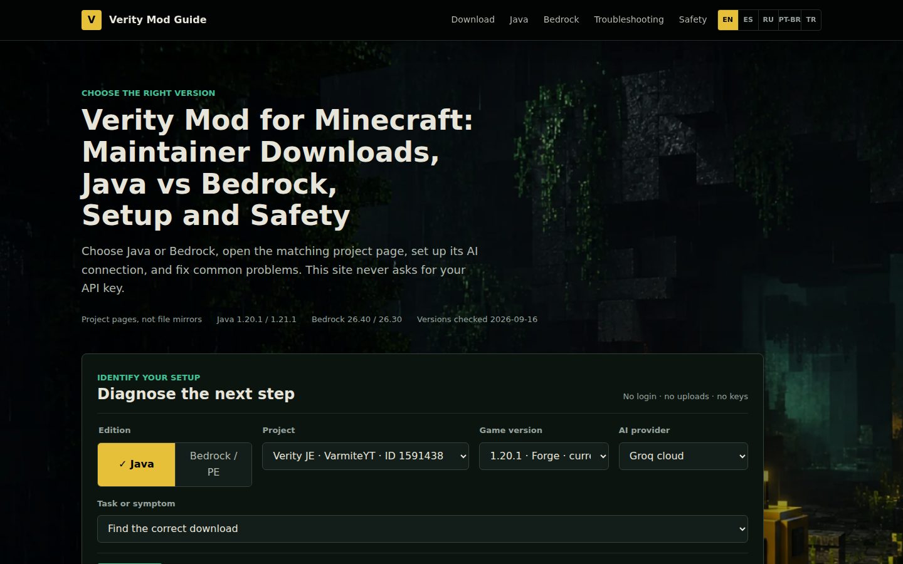Open the Java nav section
This screenshot has width=903, height=564.
coord(519,20)
